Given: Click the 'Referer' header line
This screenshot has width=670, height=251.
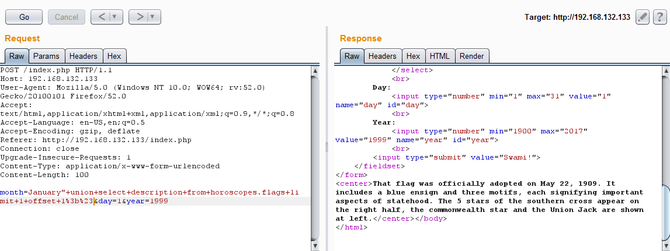Looking at the screenshot, I should (96, 140).
